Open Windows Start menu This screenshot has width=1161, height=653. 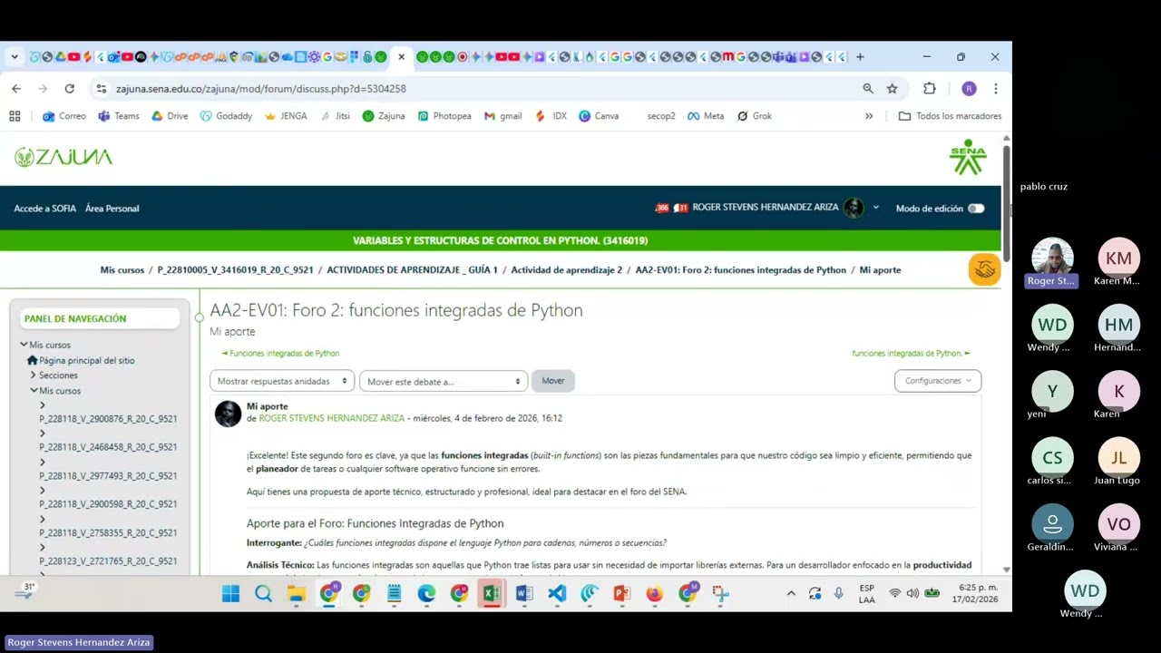(230, 594)
